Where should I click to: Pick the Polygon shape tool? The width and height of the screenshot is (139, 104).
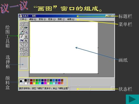[26, 49]
